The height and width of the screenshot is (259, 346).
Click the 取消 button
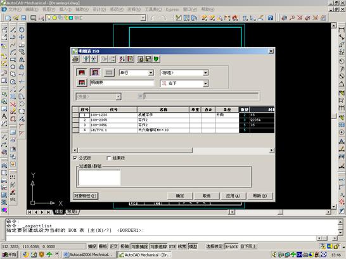pos(207,196)
